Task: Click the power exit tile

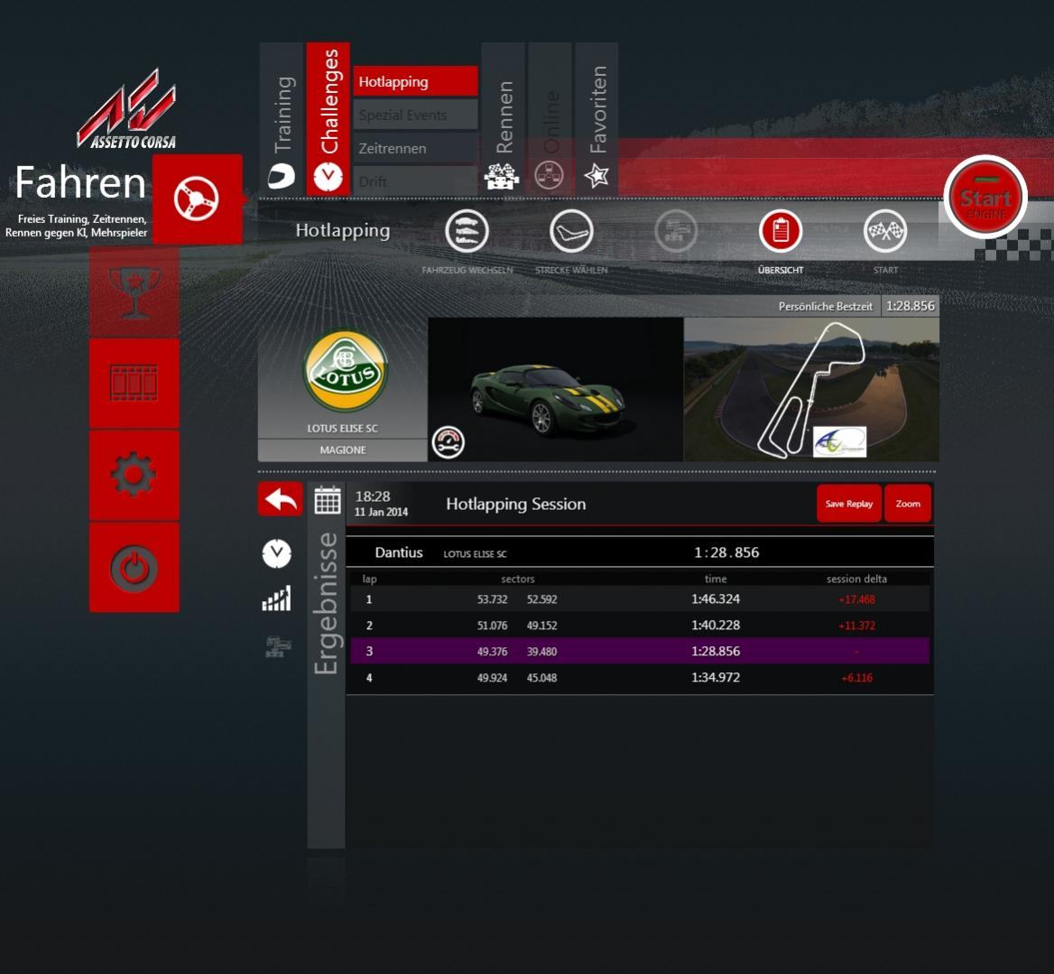Action: (134, 568)
